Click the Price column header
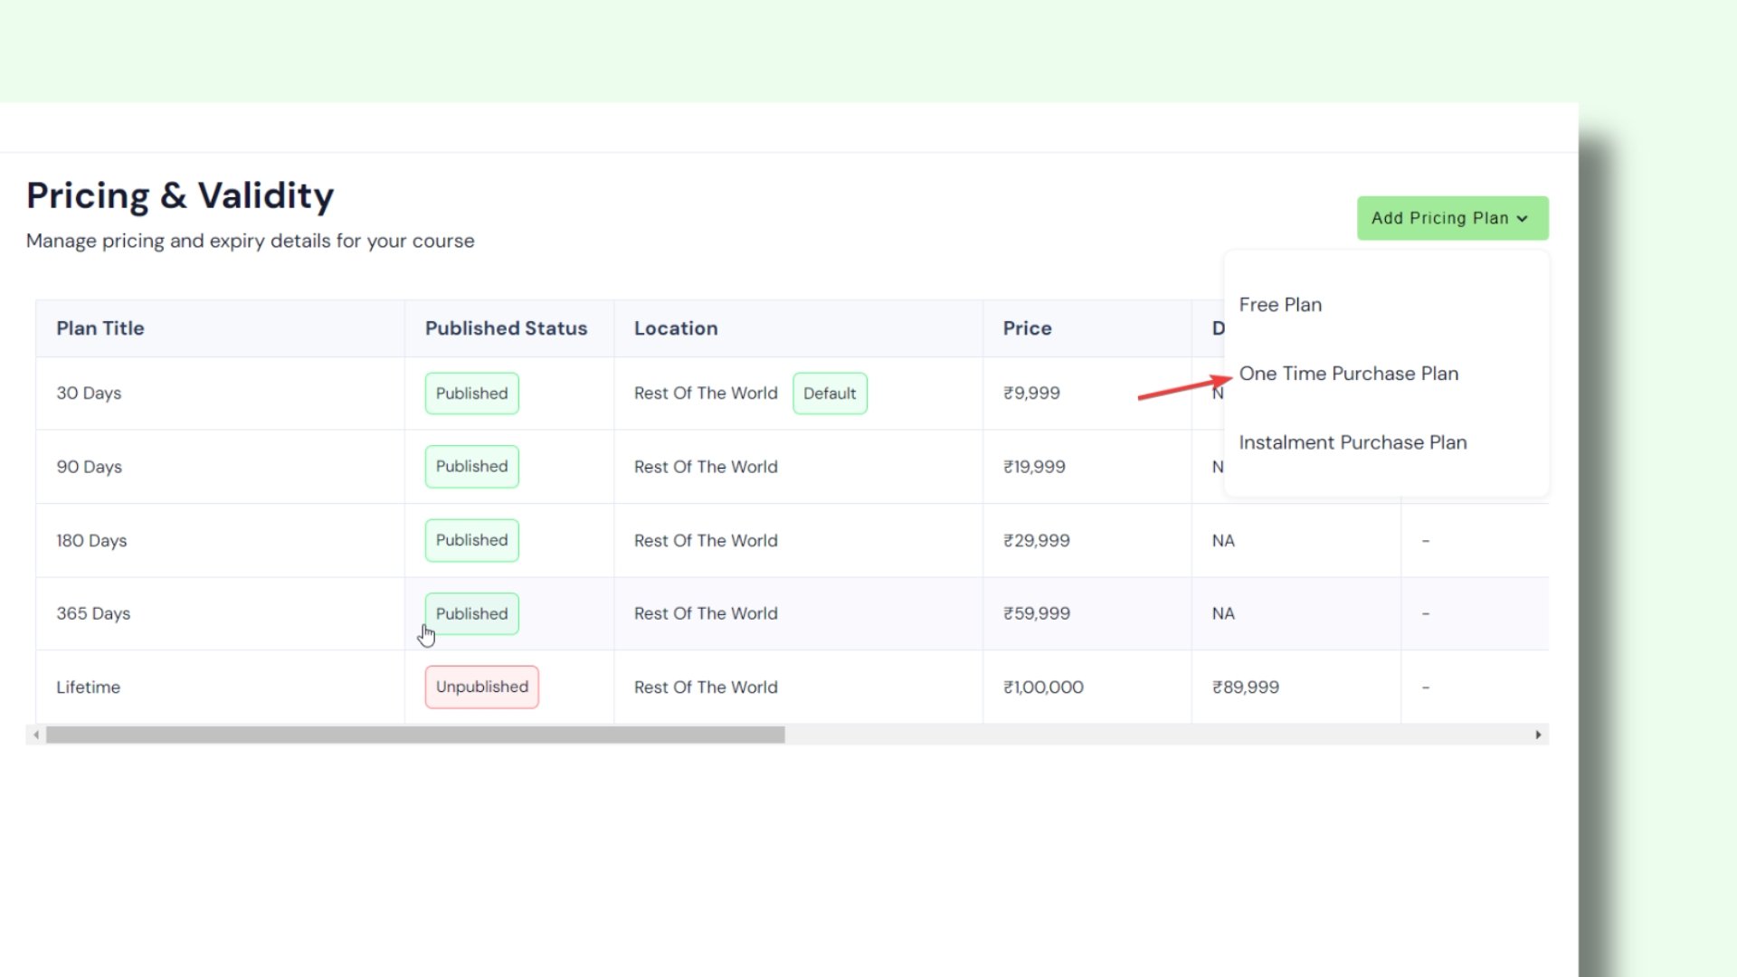 (x=1027, y=328)
